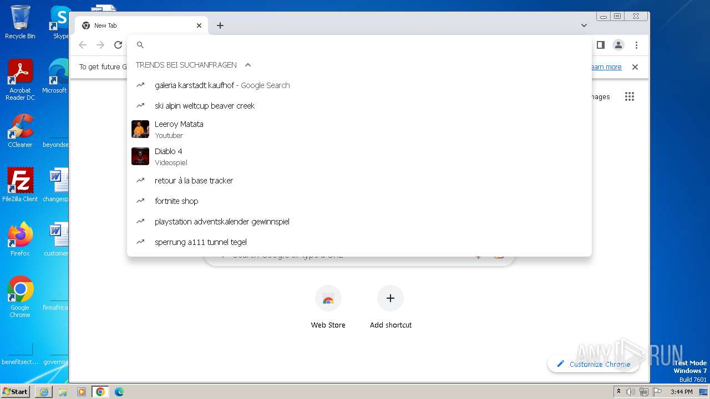Open the Chrome profile avatar button

[618, 45]
